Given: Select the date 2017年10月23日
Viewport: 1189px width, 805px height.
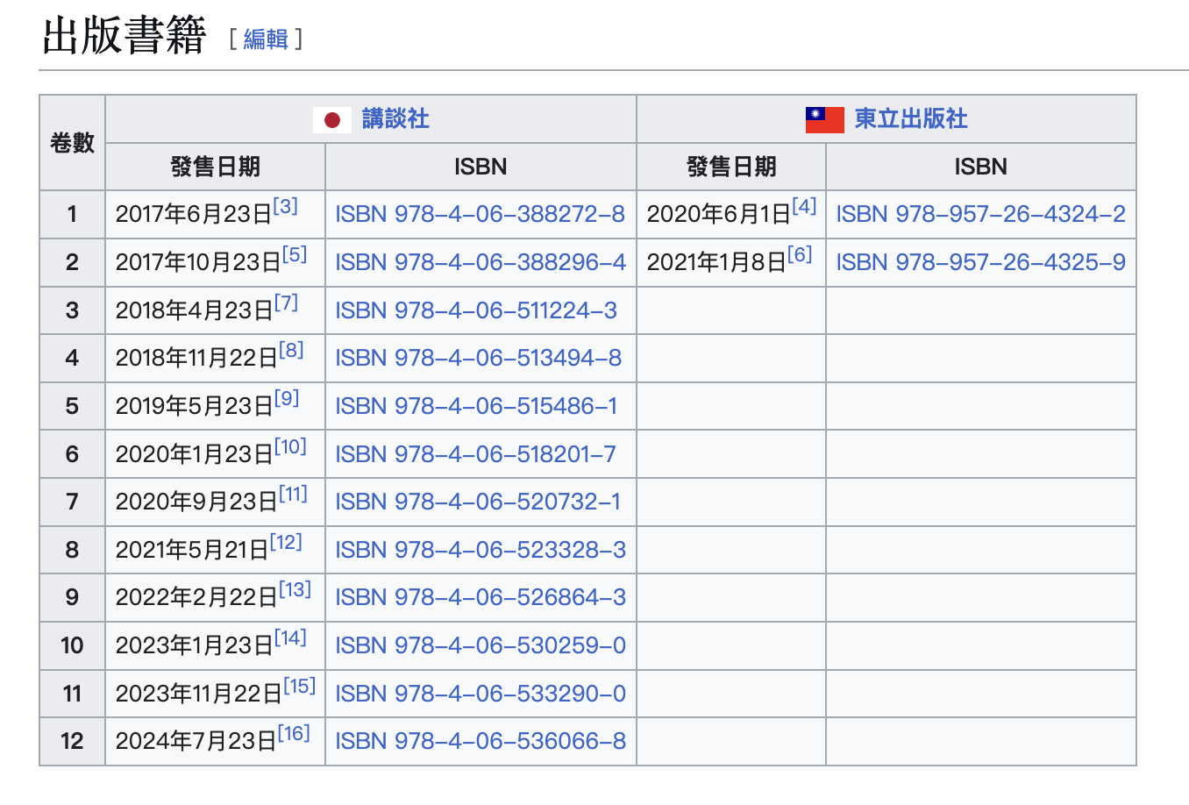Looking at the screenshot, I should 198,263.
